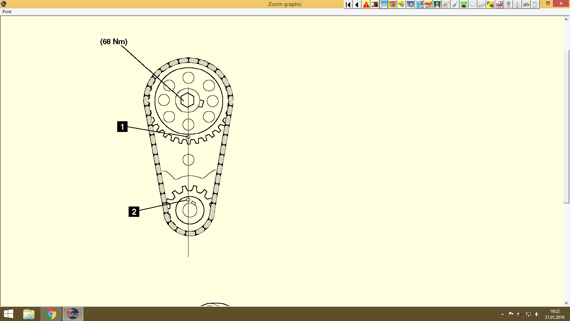Launch Google Chrome from the taskbar
Screen dimensions: 570x321
(x=50, y=314)
